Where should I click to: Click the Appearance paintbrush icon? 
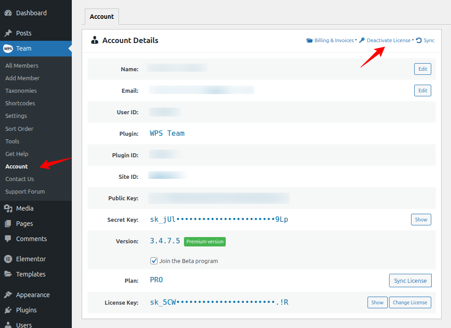click(8, 295)
